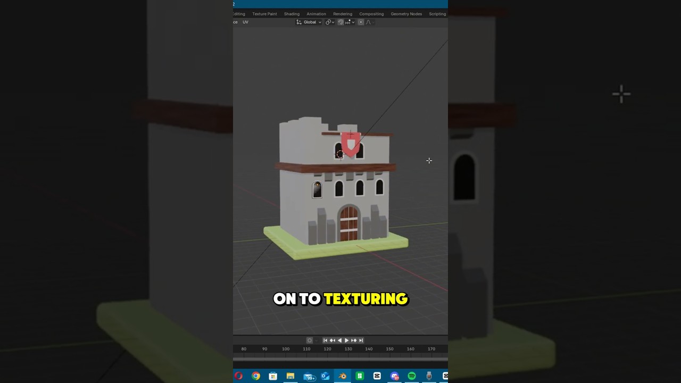Switch to the Texture Paint workspace tab

(264, 14)
